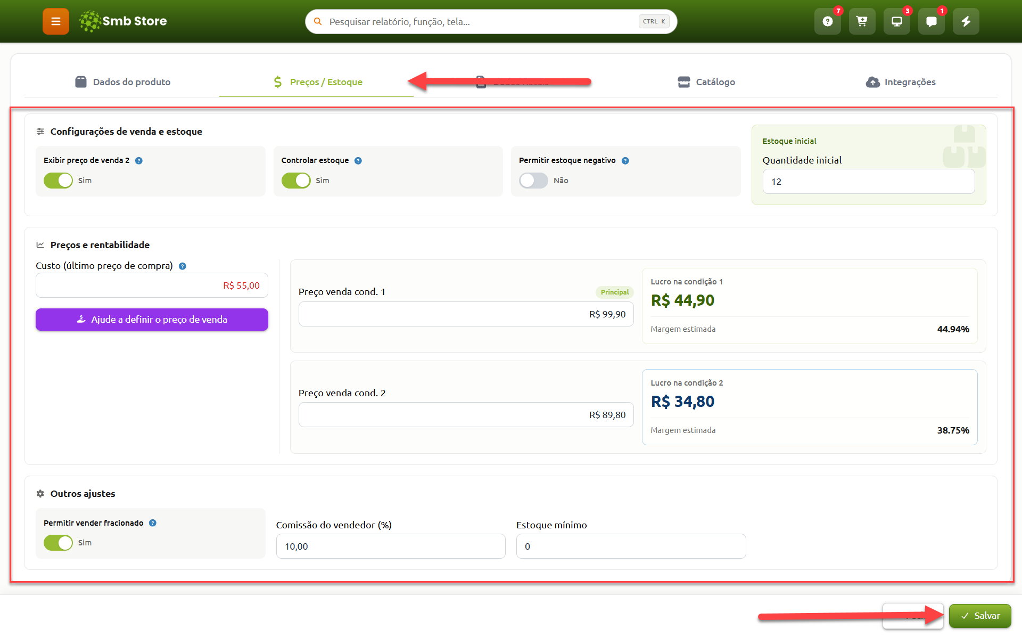This screenshot has height=637, width=1022.
Task: Switch to Dados do produto tab
Action: [122, 82]
